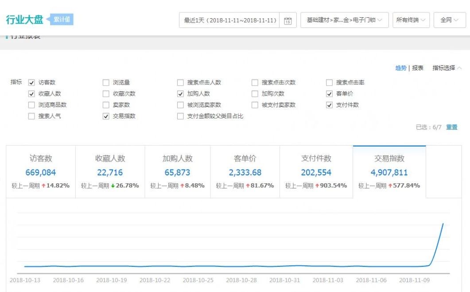Click the 903.54% change in 支付件数

tap(333, 185)
